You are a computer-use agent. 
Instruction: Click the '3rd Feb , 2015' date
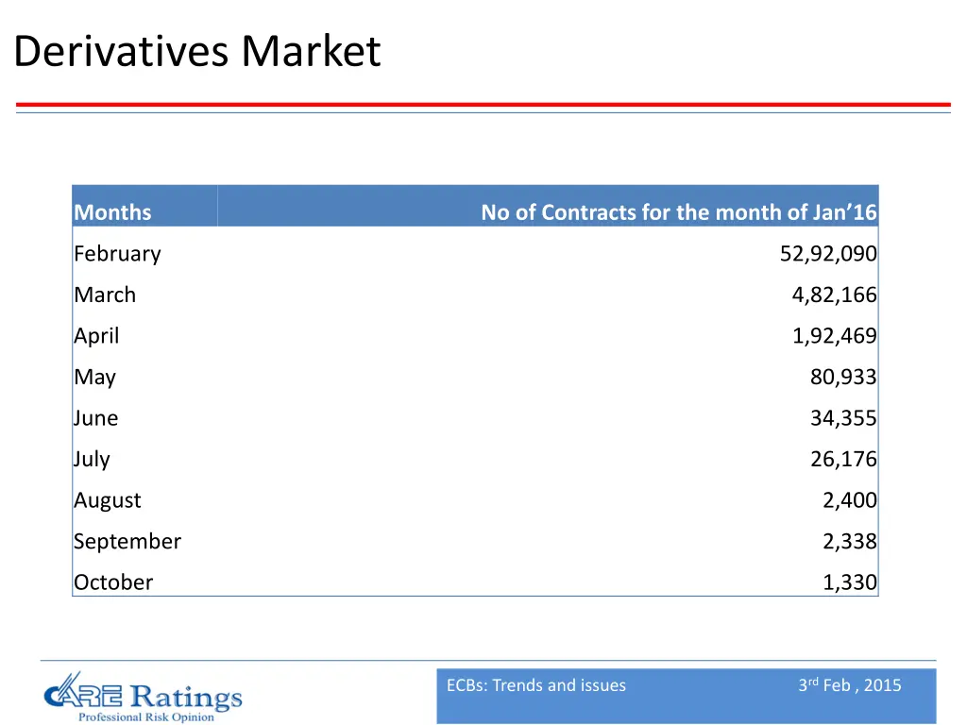[x=850, y=685]
